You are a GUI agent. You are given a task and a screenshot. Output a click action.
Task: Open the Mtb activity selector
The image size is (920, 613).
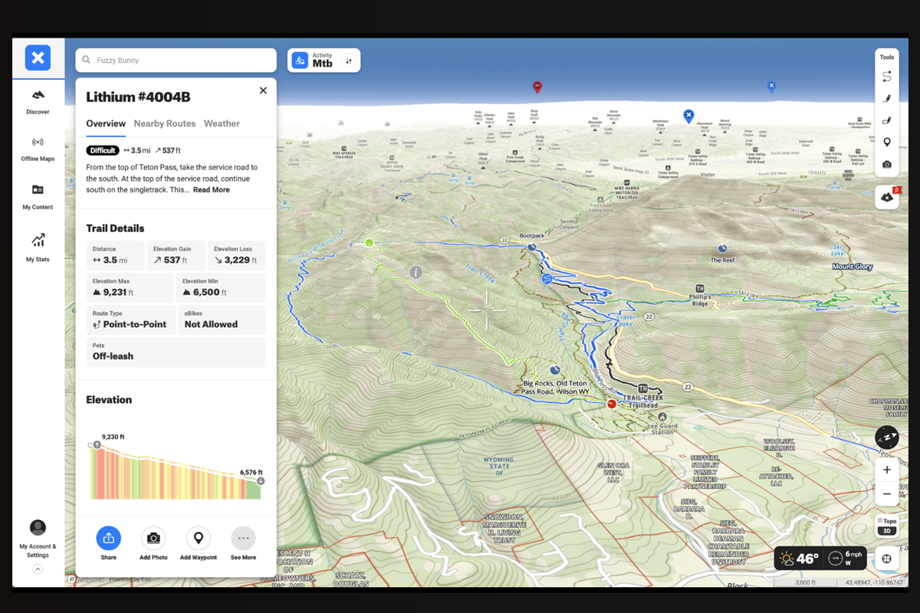[324, 60]
